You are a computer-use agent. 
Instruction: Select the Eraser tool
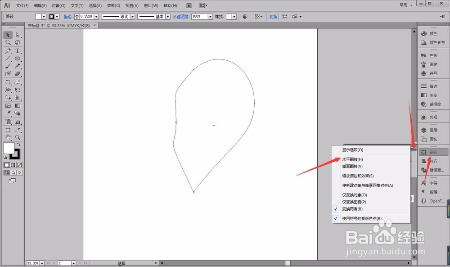(x=18, y=74)
